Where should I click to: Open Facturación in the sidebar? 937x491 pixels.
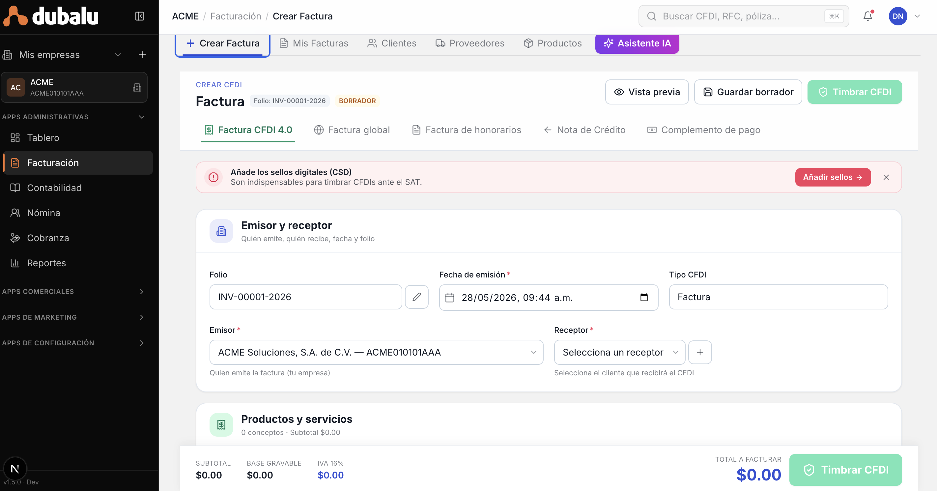tap(77, 163)
